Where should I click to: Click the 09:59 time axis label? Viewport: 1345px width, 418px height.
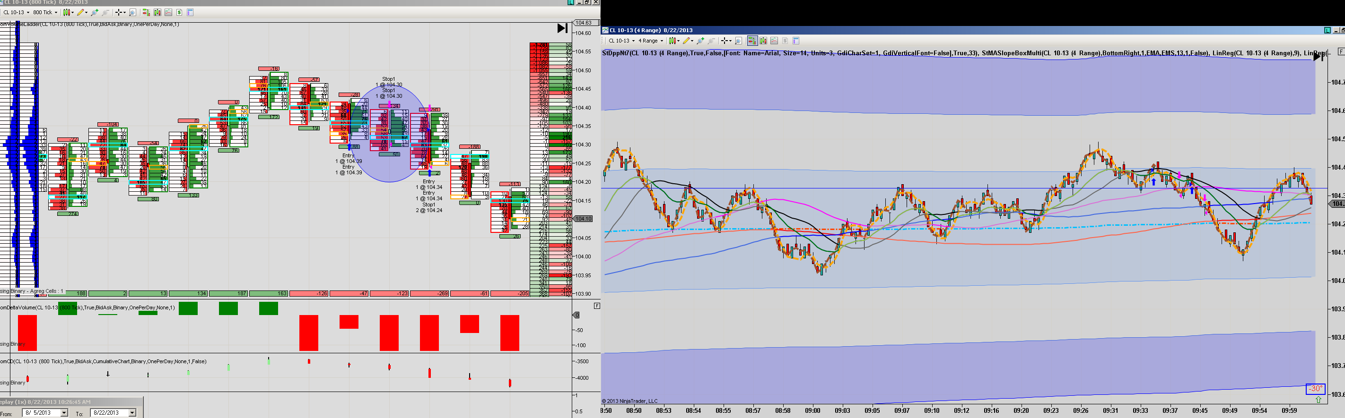(x=1289, y=411)
